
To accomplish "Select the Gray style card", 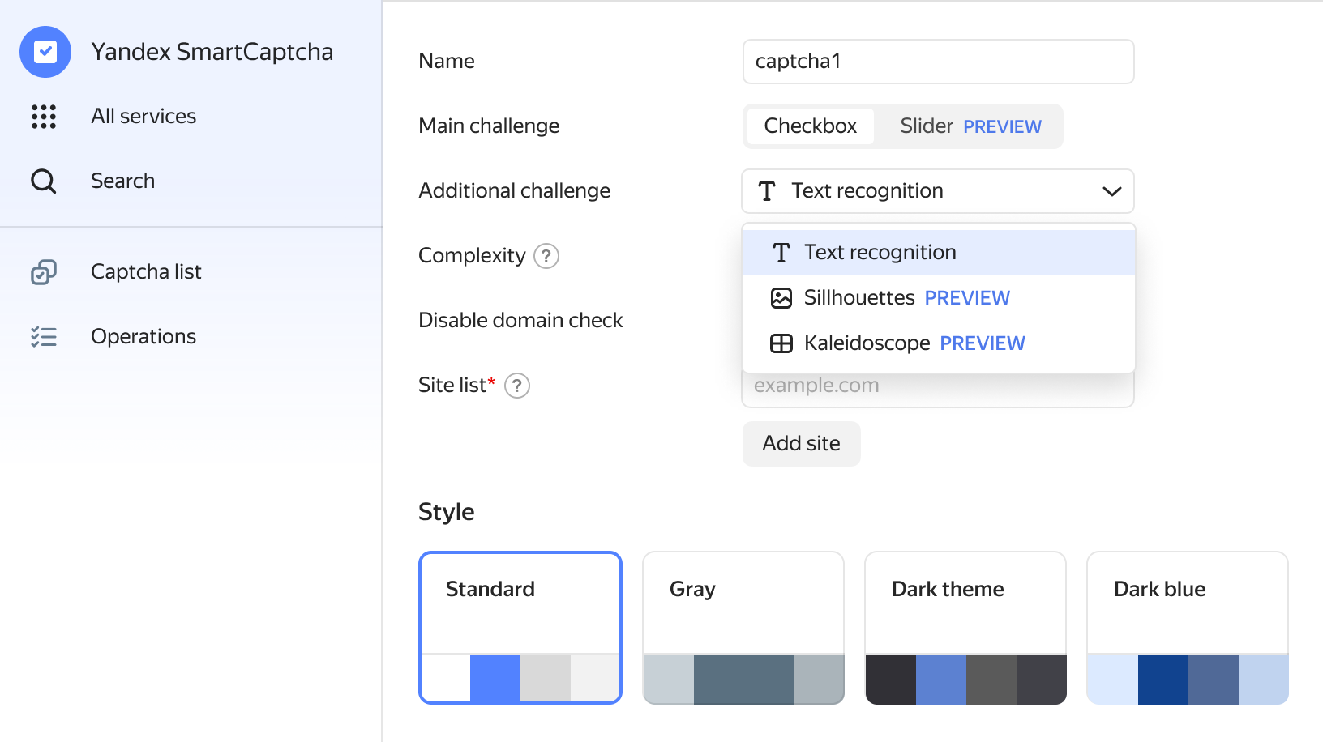I will 743,628.
